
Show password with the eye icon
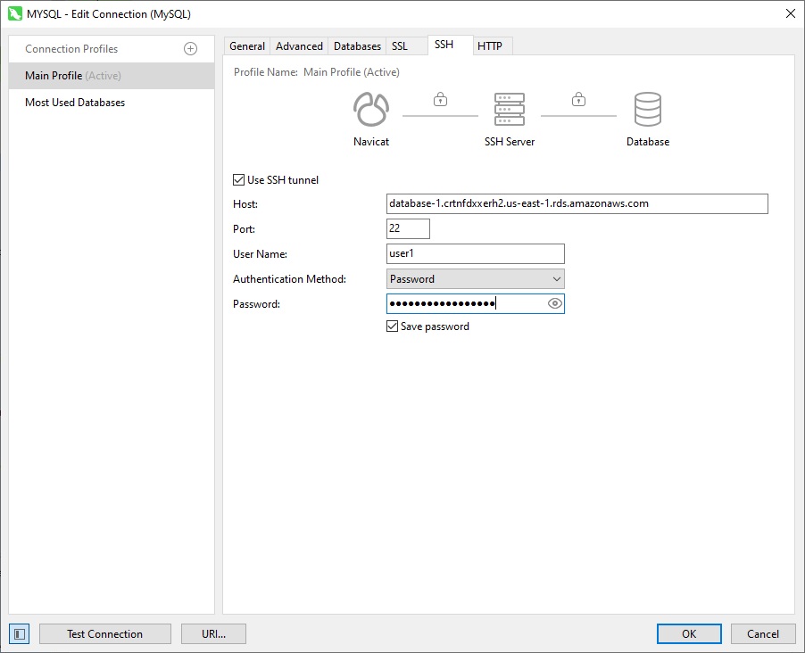tap(554, 303)
